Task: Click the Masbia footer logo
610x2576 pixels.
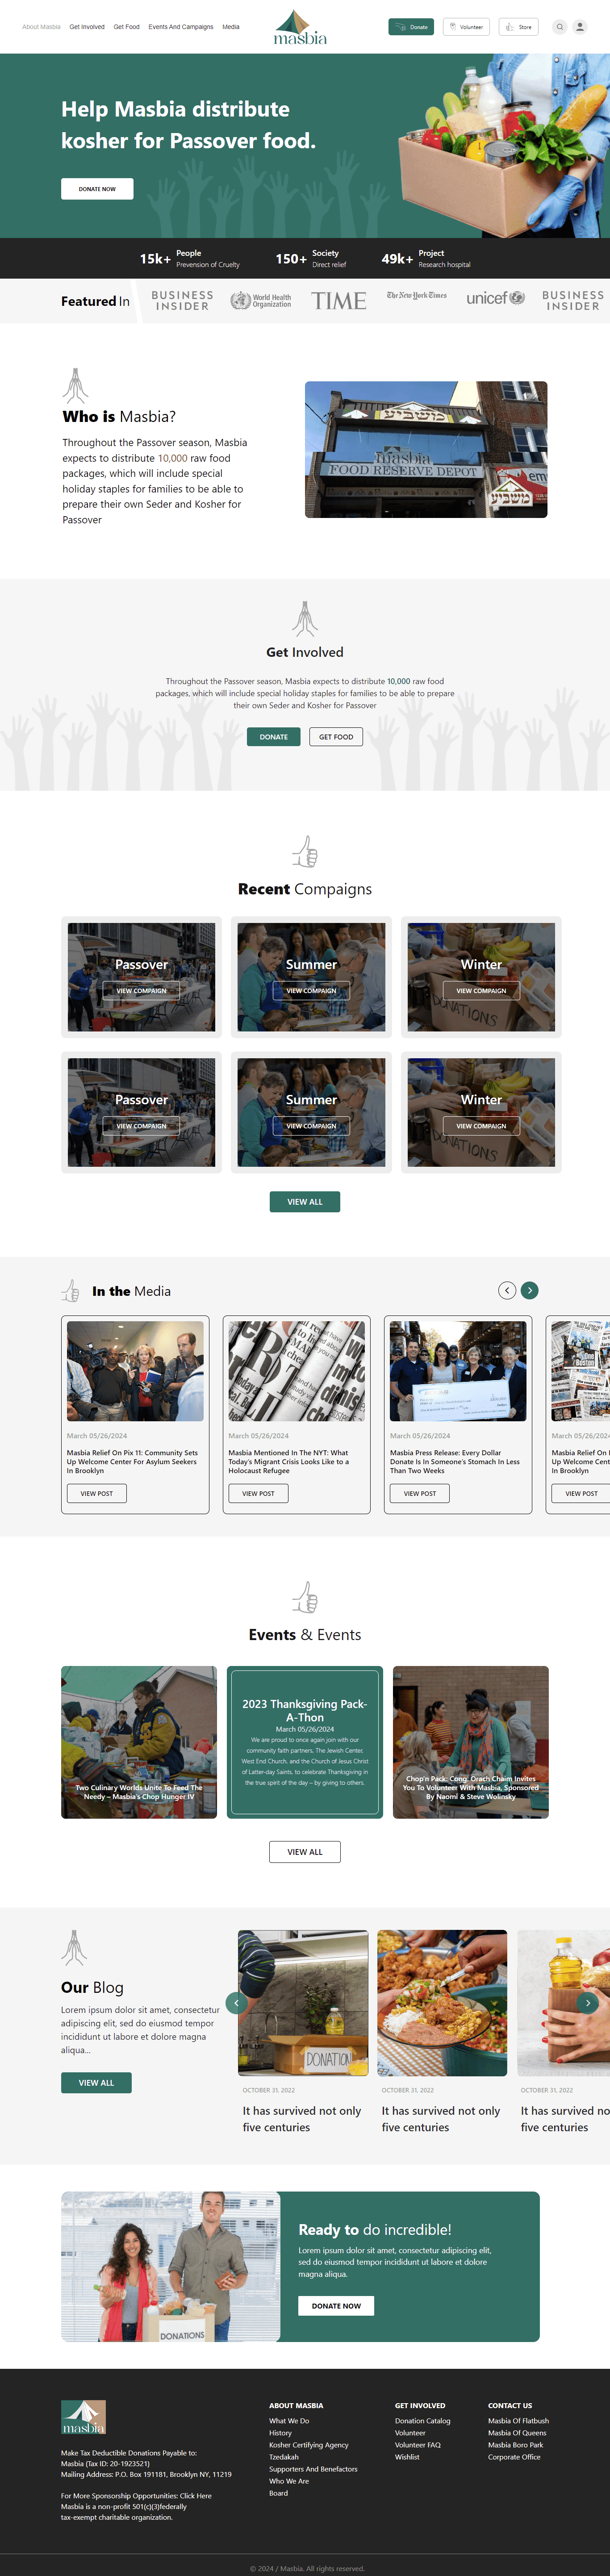Action: tap(83, 2417)
